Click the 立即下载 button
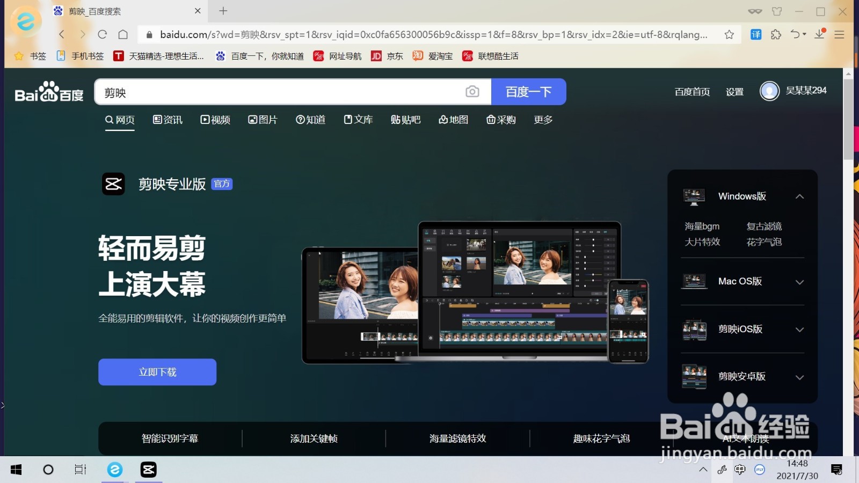Screen dimensions: 859x483 pyautogui.click(x=157, y=372)
